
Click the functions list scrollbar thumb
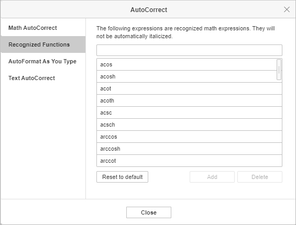point(279,70)
